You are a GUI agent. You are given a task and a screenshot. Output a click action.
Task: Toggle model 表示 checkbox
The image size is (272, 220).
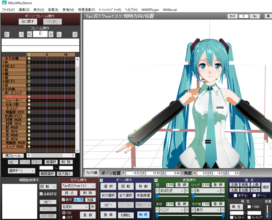pyautogui.click(x=63, y=200)
